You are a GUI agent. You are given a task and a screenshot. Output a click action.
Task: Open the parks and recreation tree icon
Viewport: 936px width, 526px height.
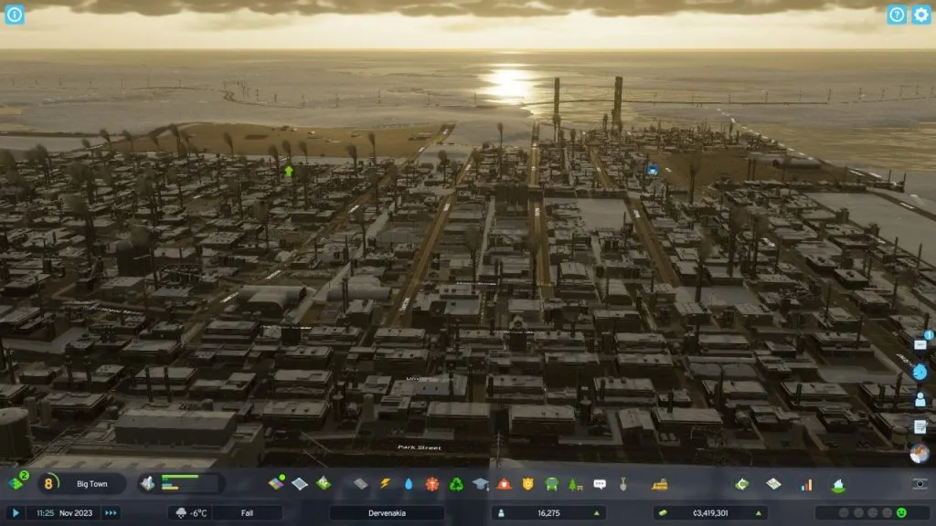(x=576, y=484)
